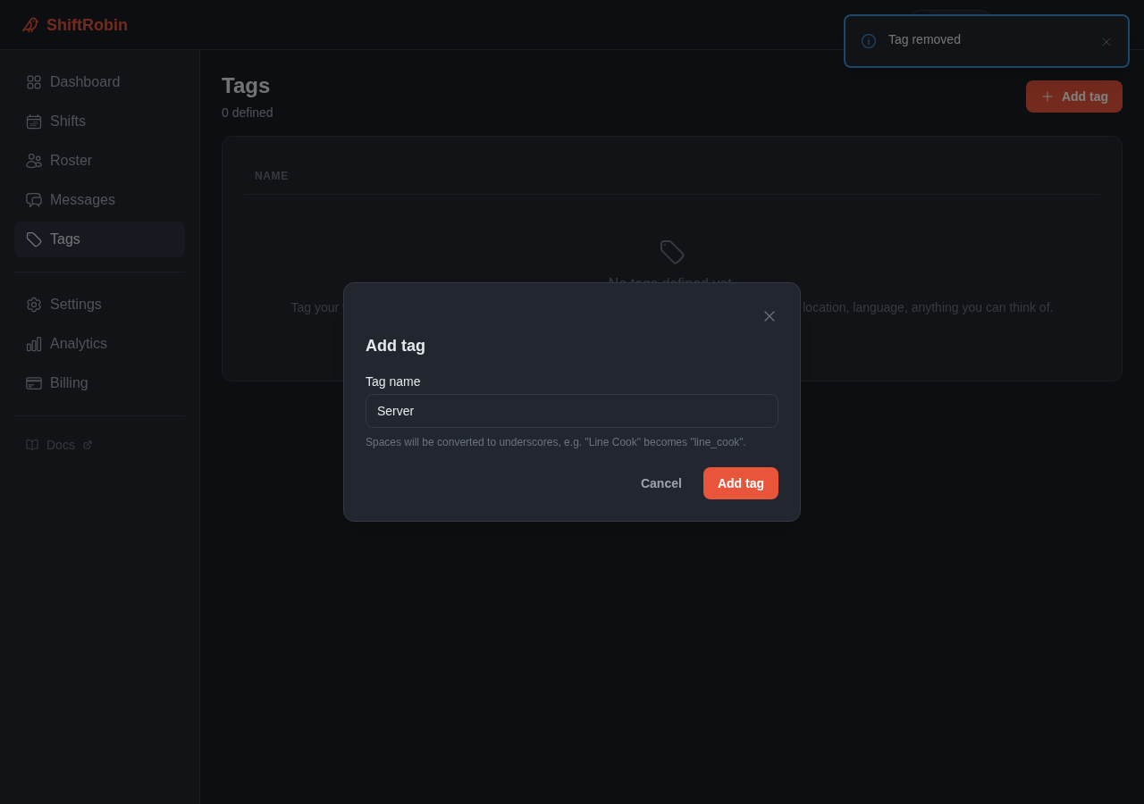This screenshot has height=804, width=1144.
Task: Click the '0 defined' count text
Action: [x=248, y=113]
